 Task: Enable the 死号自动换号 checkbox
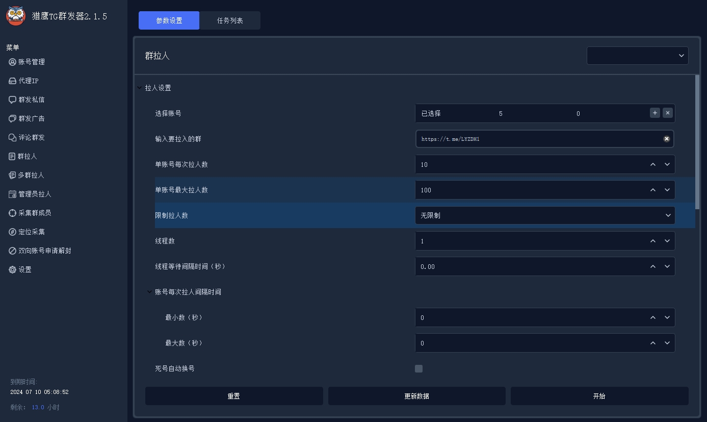click(x=419, y=368)
